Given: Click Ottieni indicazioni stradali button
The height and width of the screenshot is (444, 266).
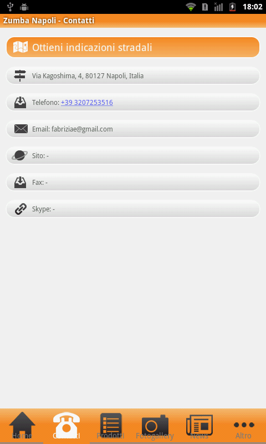Looking at the screenshot, I should point(133,47).
